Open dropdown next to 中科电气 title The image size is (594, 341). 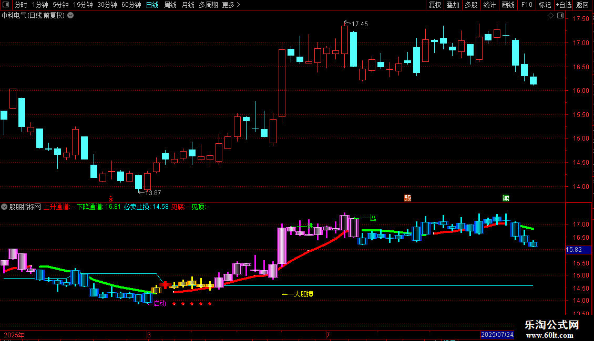70,16
